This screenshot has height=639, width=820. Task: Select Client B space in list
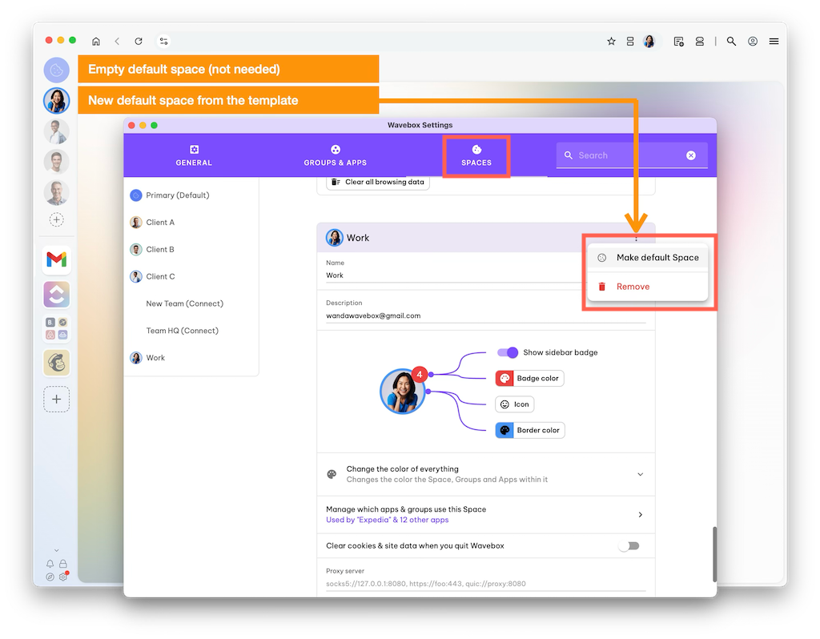point(192,249)
